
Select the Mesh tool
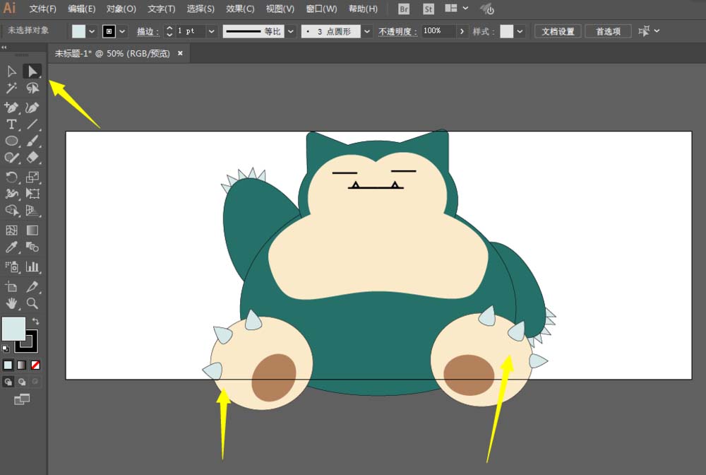pyautogui.click(x=12, y=230)
